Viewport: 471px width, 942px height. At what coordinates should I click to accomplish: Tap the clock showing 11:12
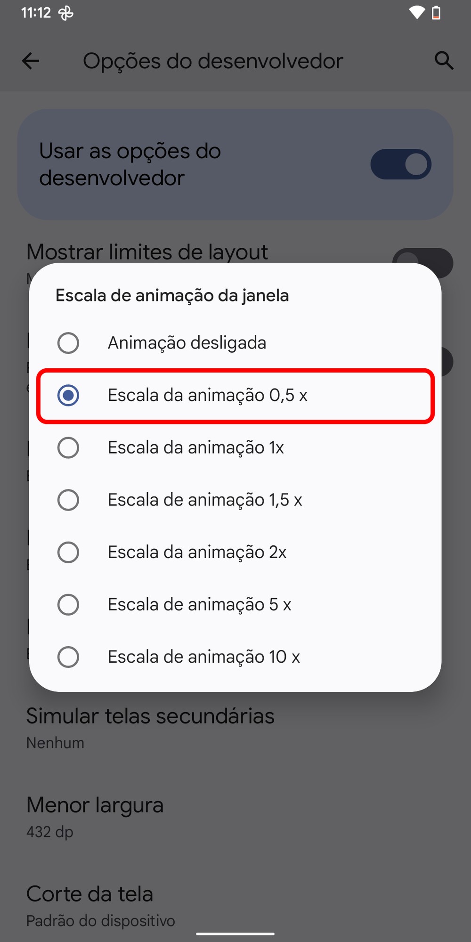[36, 13]
